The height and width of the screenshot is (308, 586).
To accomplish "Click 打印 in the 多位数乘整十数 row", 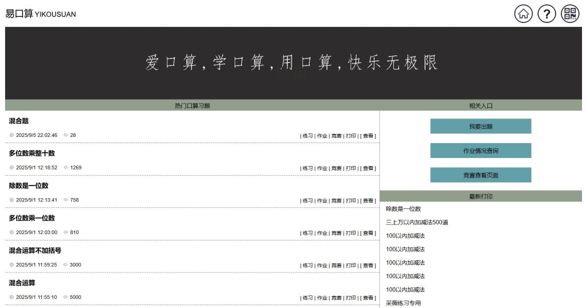I will pos(351,168).
